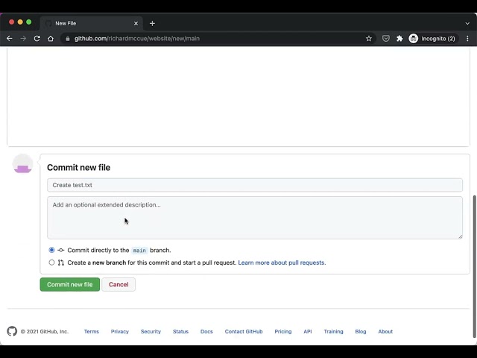Open the Security footer link
The image size is (477, 358).
[151, 331]
